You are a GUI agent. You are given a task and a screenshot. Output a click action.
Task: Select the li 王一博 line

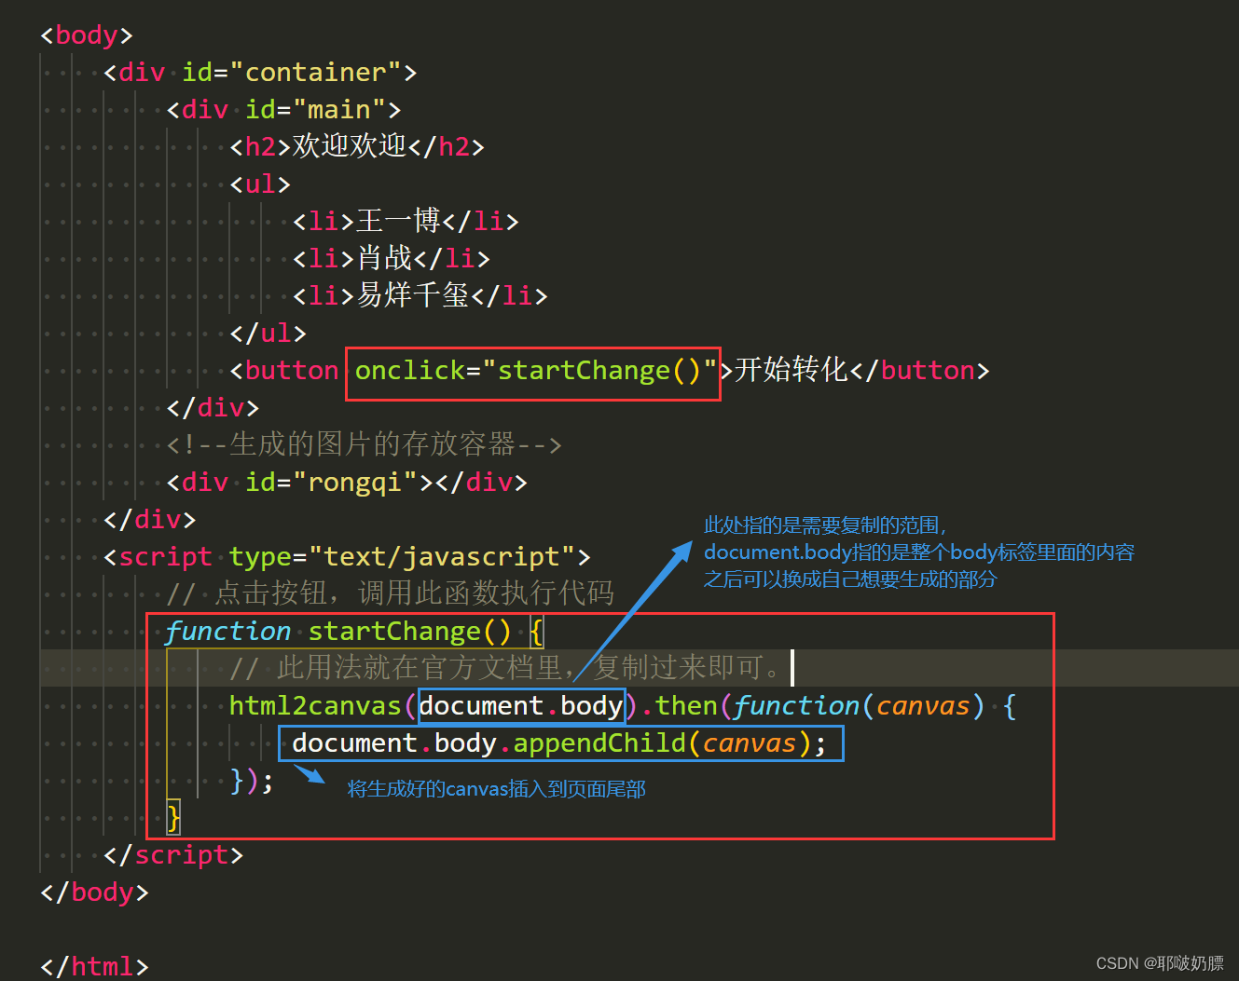point(406,221)
